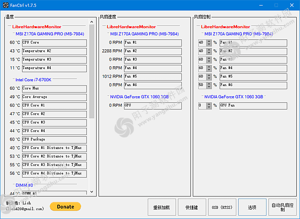
Task: Edit CPU Core #3 Distance to TjMax field
Action: coord(54,165)
